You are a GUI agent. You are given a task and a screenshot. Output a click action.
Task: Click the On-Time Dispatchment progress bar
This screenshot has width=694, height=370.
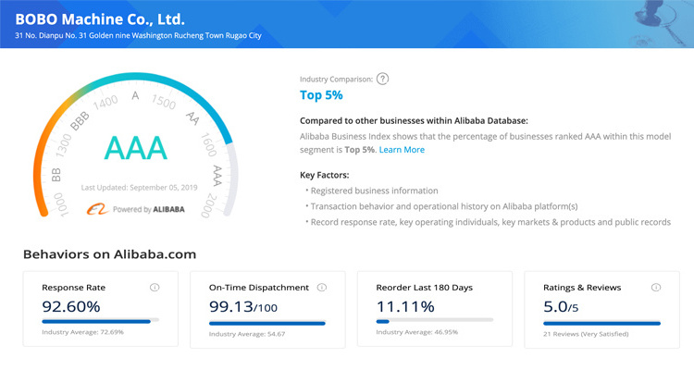pyautogui.click(x=267, y=322)
